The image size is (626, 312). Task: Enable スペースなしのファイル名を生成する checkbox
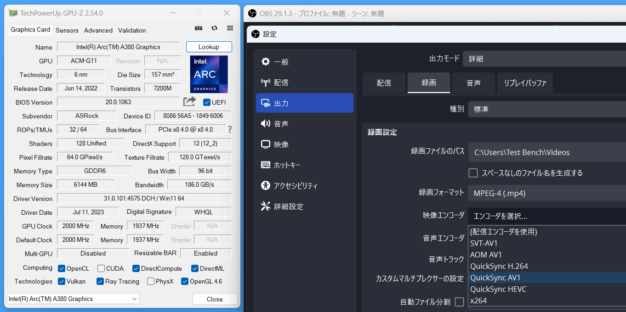point(473,173)
